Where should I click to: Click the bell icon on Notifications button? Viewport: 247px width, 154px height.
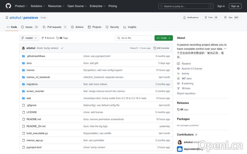(x=184, y=17)
